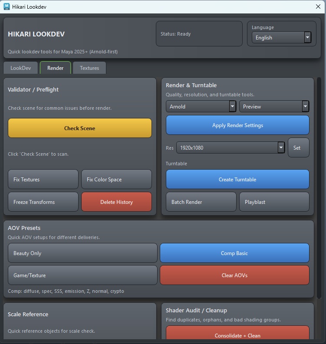Open the Language dropdown set to English
This screenshot has width=326, height=344.
[x=281, y=37]
